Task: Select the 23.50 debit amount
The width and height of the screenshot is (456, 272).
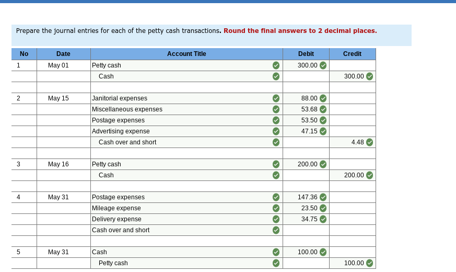Action: pyautogui.click(x=309, y=208)
